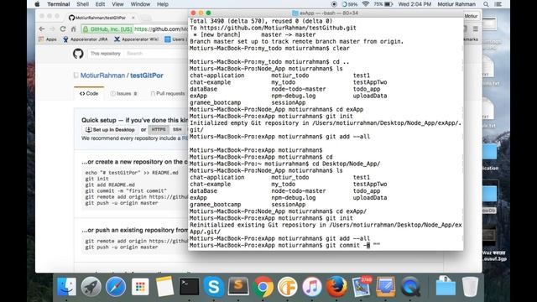
Task: Open Notes app in the dock
Action: coord(164,286)
